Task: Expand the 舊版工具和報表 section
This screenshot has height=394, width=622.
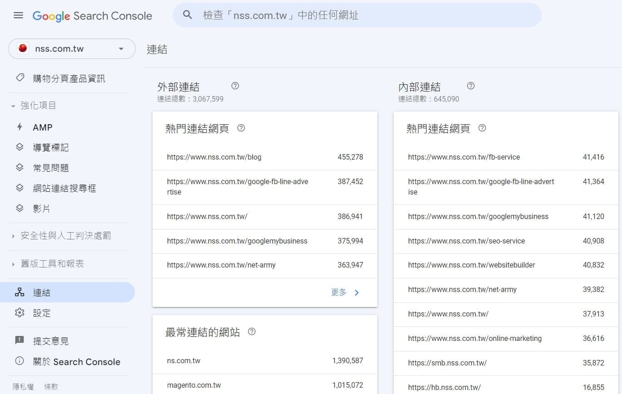Action: pos(47,264)
